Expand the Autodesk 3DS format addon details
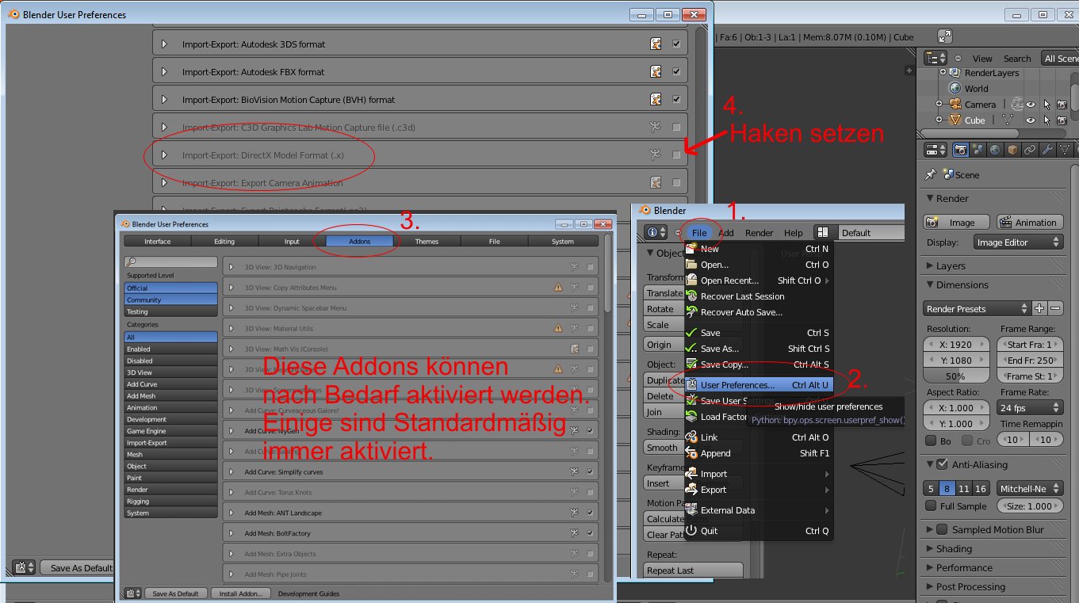This screenshot has height=603, width=1079. tap(164, 44)
